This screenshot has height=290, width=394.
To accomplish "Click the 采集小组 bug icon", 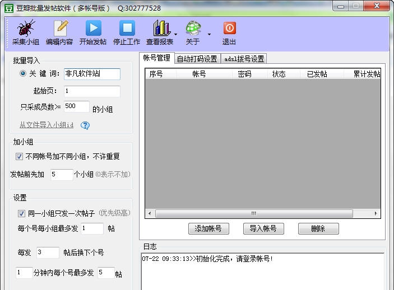I will coord(26,28).
